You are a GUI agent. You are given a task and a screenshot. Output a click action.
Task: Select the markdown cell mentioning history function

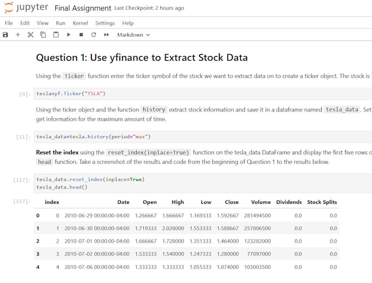pos(204,114)
